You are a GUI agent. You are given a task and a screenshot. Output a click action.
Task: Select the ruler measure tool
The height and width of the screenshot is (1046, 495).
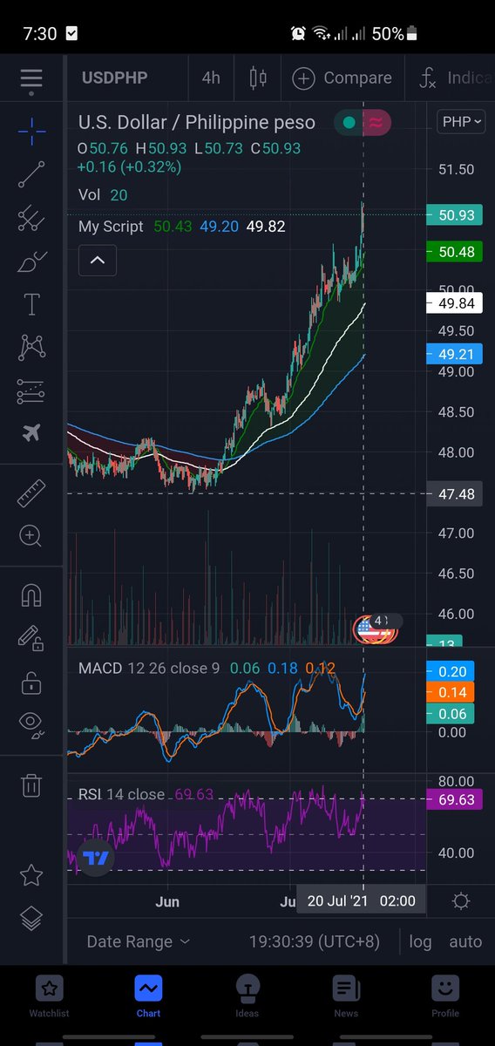(31, 493)
